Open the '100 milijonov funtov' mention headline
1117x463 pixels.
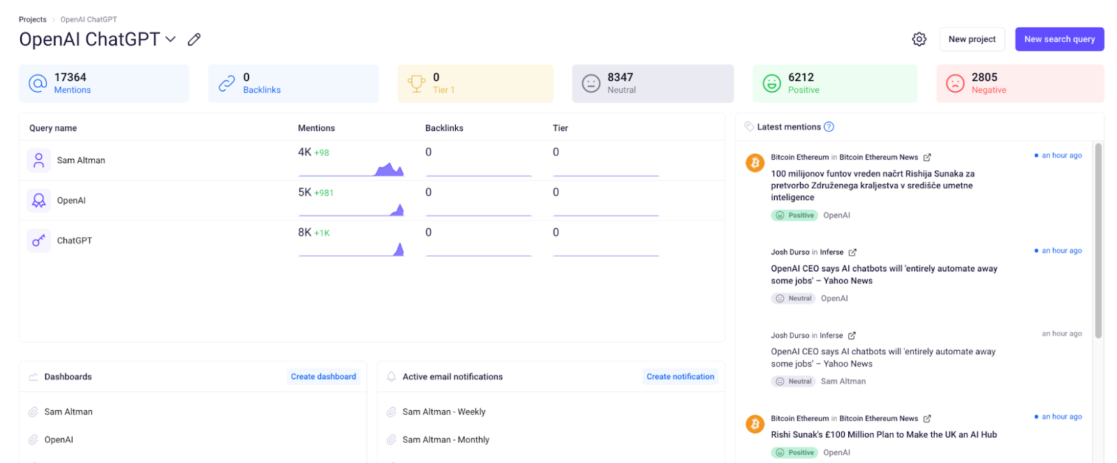(x=873, y=185)
